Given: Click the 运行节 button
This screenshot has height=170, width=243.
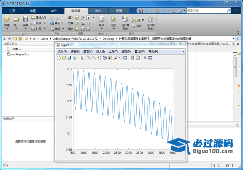Looking at the screenshot, I should (138, 20).
